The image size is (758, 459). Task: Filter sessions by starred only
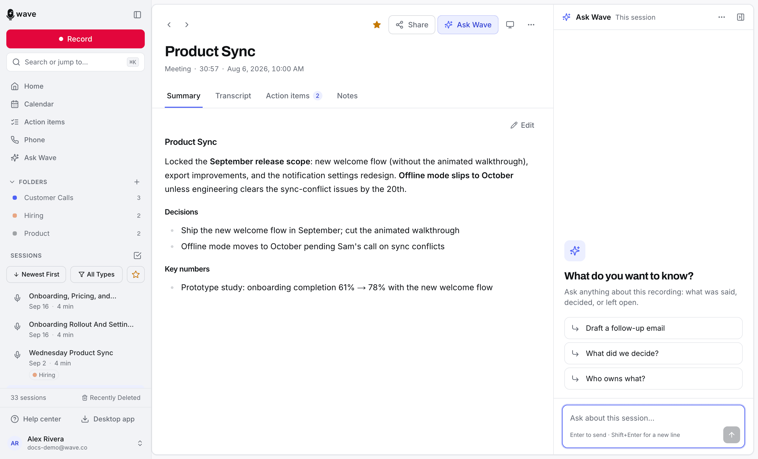[x=136, y=274]
